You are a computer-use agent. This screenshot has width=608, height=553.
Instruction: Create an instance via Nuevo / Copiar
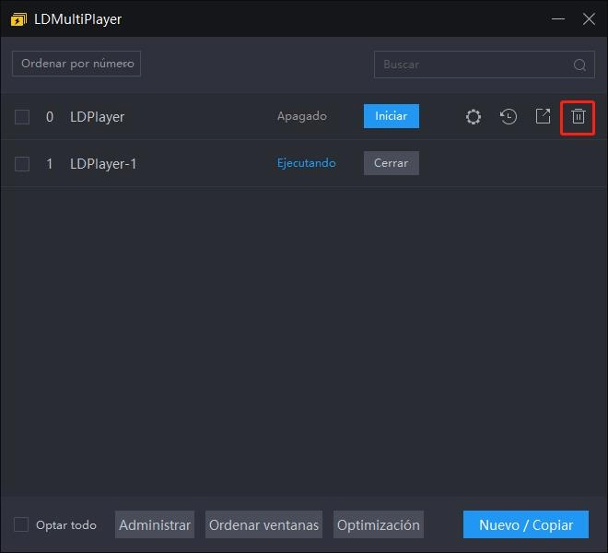[526, 524]
